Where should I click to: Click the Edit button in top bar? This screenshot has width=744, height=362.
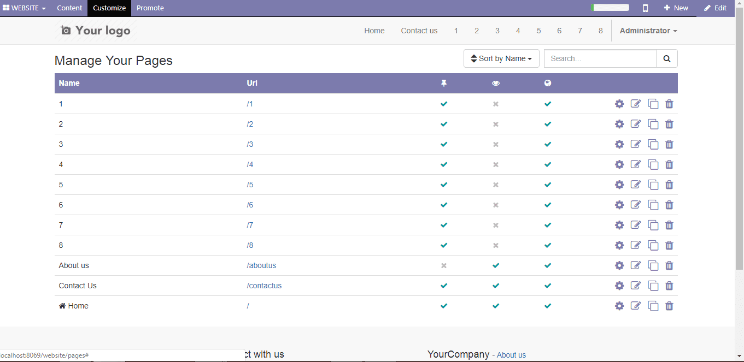(715, 8)
